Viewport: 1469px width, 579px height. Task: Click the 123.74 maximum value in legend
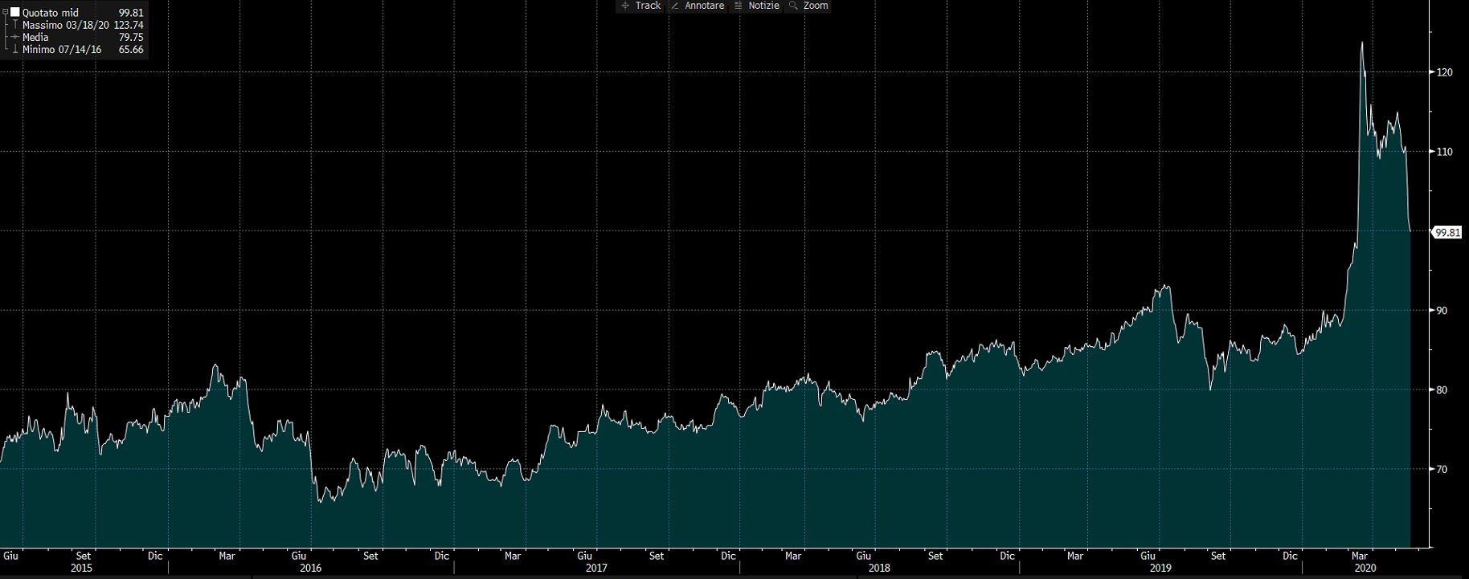[x=129, y=26]
